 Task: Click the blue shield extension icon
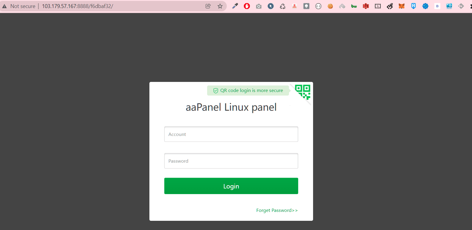click(x=413, y=6)
